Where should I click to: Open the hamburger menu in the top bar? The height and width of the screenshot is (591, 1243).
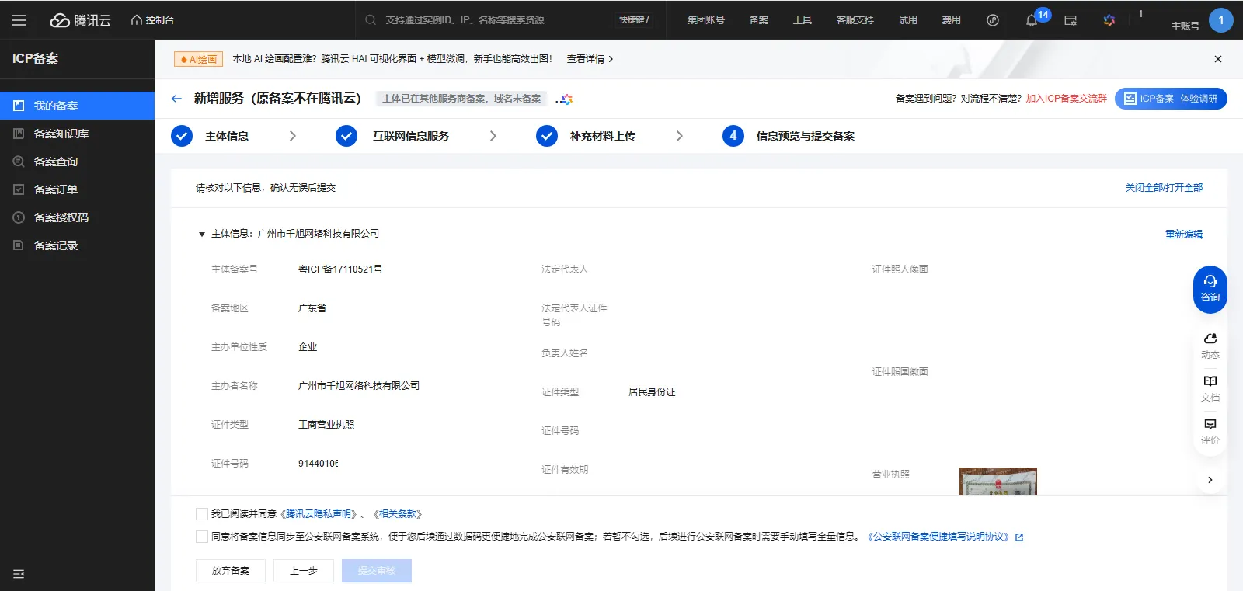tap(19, 20)
